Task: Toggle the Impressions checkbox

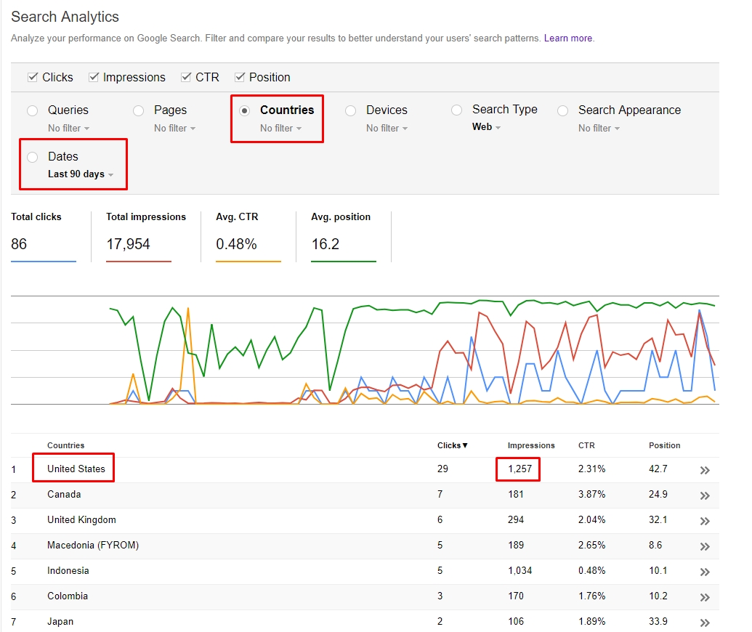Action: [94, 77]
